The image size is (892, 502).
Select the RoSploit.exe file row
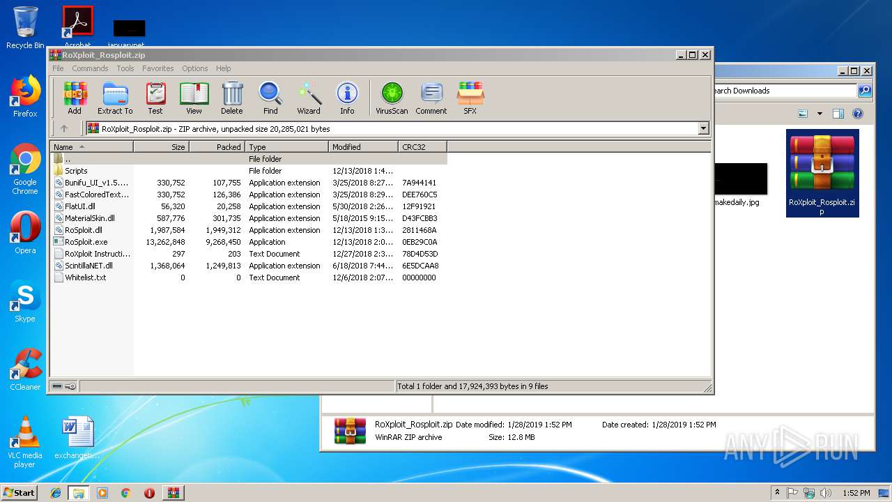pos(248,242)
